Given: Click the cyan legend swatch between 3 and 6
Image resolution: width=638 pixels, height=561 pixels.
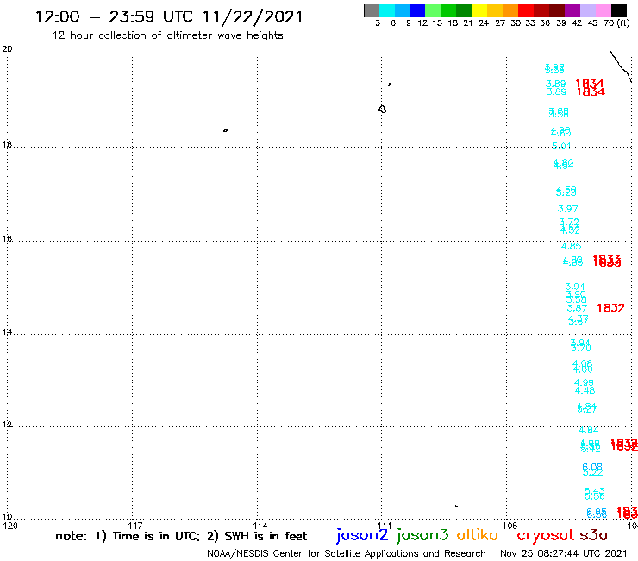Looking at the screenshot, I should (387, 10).
